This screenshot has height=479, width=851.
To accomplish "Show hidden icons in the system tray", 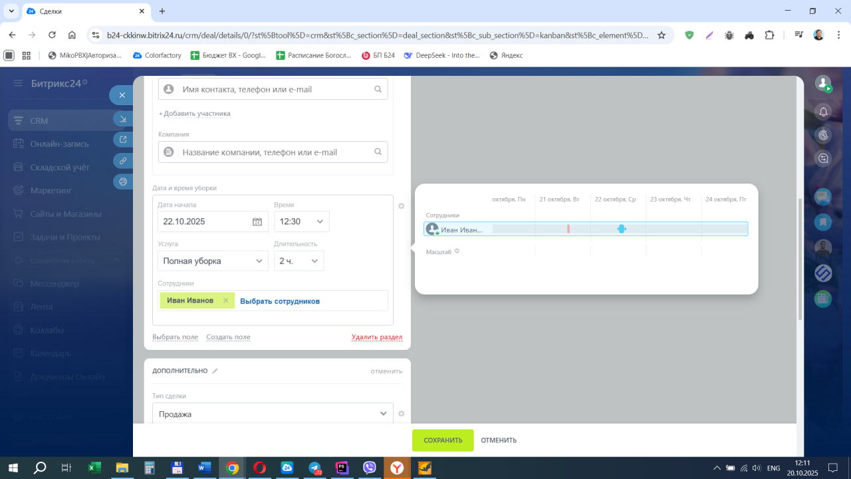I will click(x=717, y=468).
